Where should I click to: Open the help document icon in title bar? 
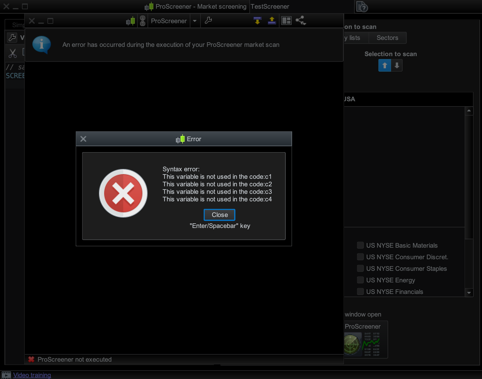362,7
